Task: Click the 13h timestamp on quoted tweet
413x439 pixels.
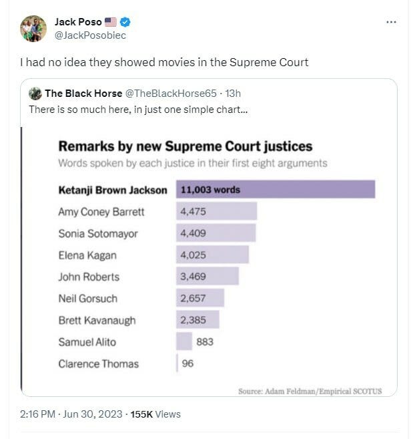Action: tap(232, 94)
